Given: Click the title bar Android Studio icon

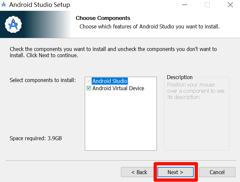Looking at the screenshot, I should pos(4,5).
